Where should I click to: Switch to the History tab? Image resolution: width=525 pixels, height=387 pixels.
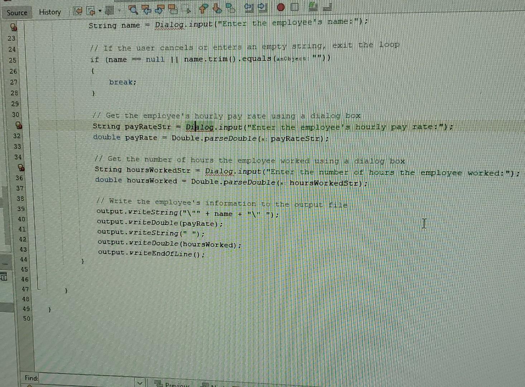click(x=50, y=13)
